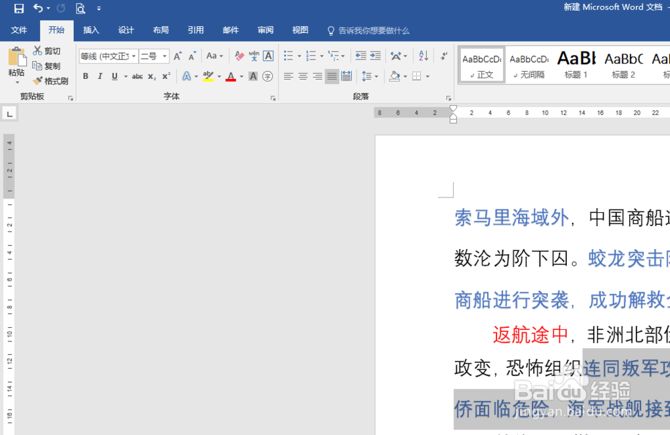Image resolution: width=670 pixels, height=435 pixels.
Task: Apply italic formatting
Action: (99, 76)
